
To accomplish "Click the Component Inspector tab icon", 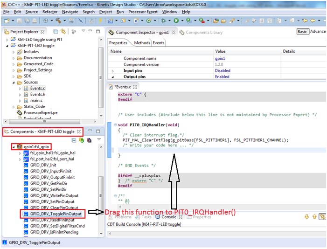I will tap(111, 32).
